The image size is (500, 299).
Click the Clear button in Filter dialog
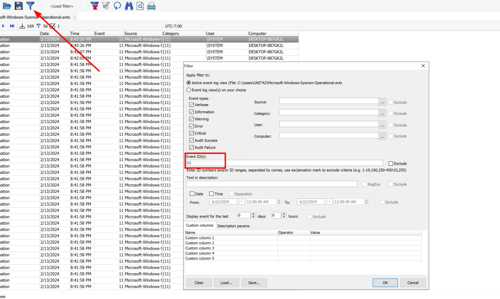pyautogui.click(x=199, y=283)
